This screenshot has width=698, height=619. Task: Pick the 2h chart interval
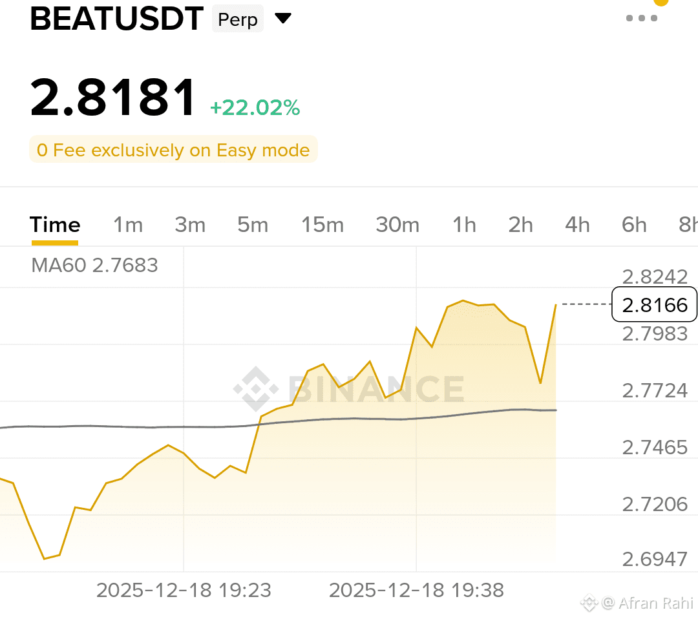pyautogui.click(x=520, y=225)
